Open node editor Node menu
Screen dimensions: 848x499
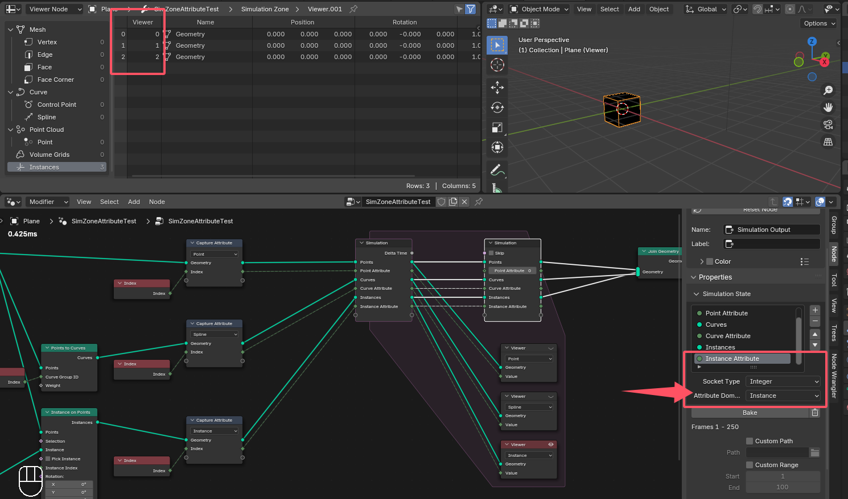[157, 202]
